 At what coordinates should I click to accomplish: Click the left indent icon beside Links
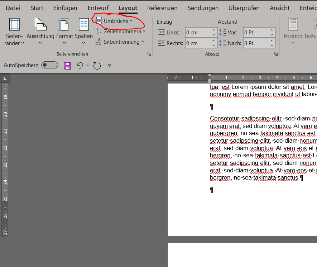tap(161, 32)
